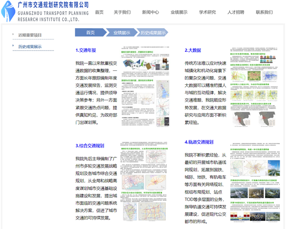The height and width of the screenshot is (229, 286).
Task: Click 联系我们 in the top menu
Action: [x=264, y=12]
